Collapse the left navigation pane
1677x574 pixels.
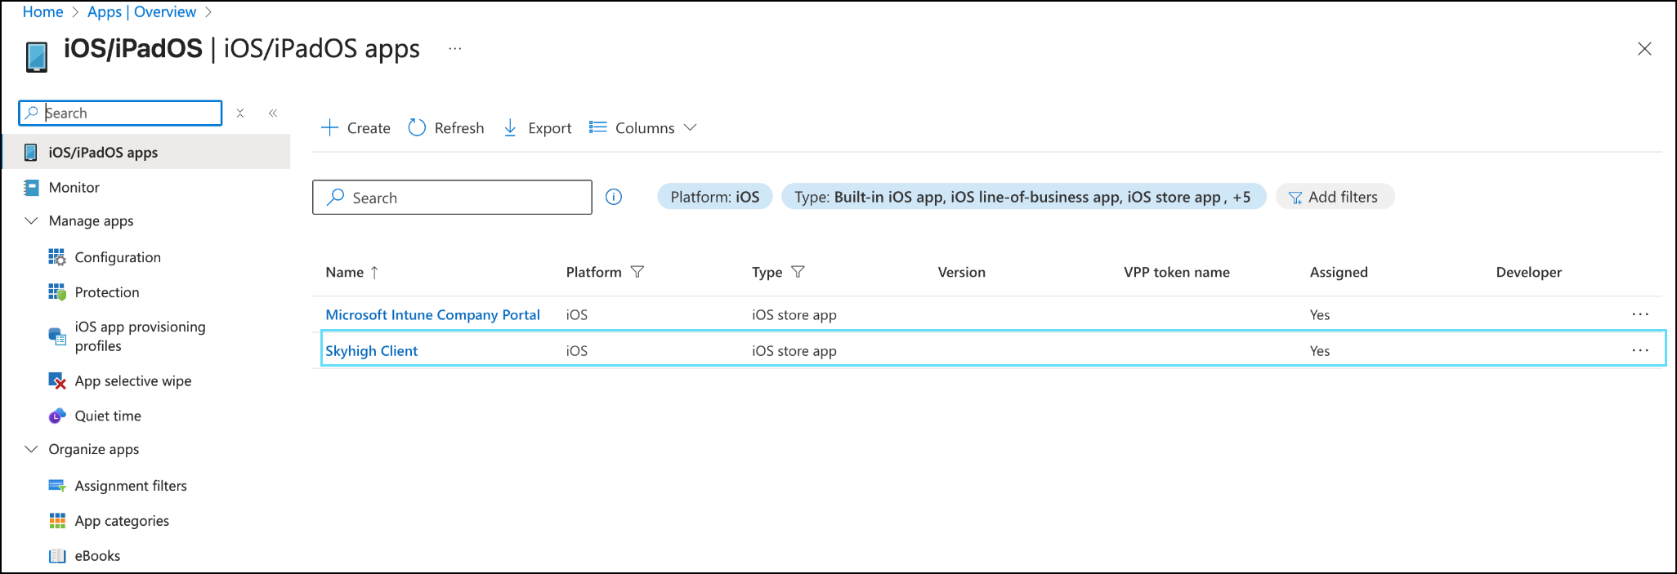(x=273, y=113)
